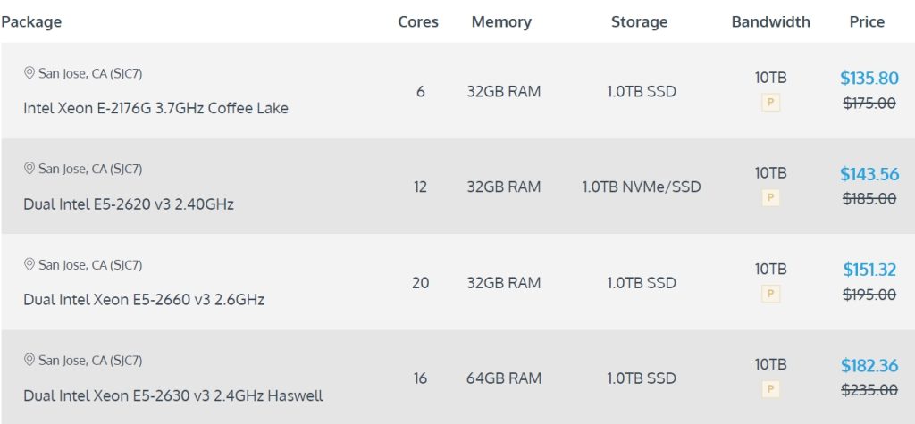Click the Memory column header
The height and width of the screenshot is (424, 915).
pos(501,22)
